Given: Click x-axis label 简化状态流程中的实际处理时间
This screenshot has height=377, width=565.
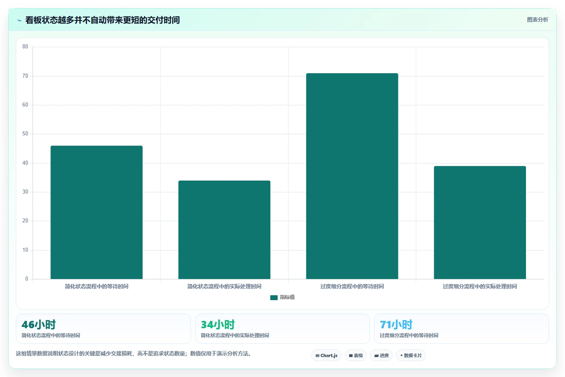Looking at the screenshot, I should point(224,287).
